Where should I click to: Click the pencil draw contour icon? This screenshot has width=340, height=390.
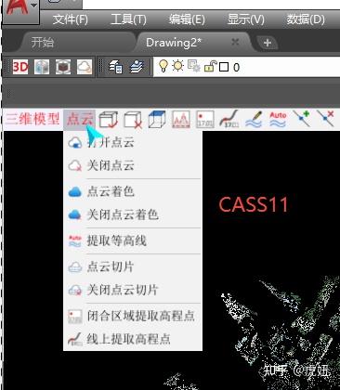tap(254, 119)
